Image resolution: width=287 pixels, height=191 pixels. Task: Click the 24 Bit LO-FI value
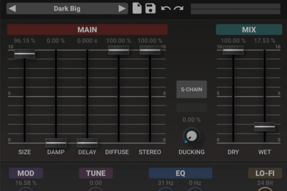[265, 183]
